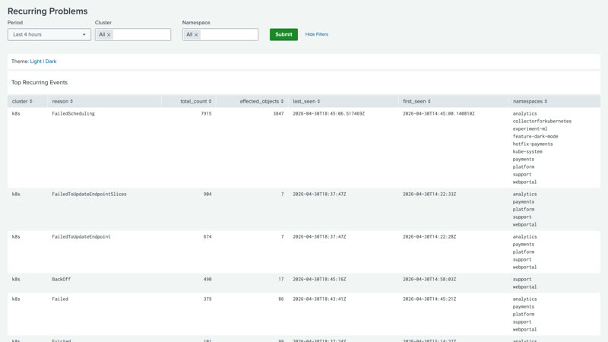Sort table by first_seen column

[416, 101]
